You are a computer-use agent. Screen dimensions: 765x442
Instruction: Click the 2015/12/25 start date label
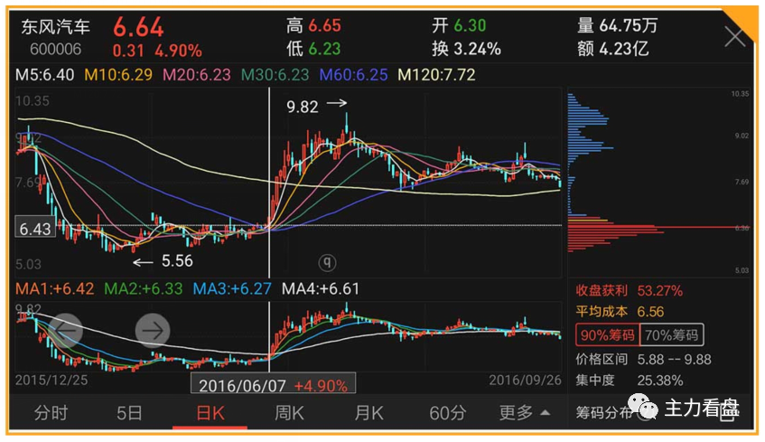[51, 380]
